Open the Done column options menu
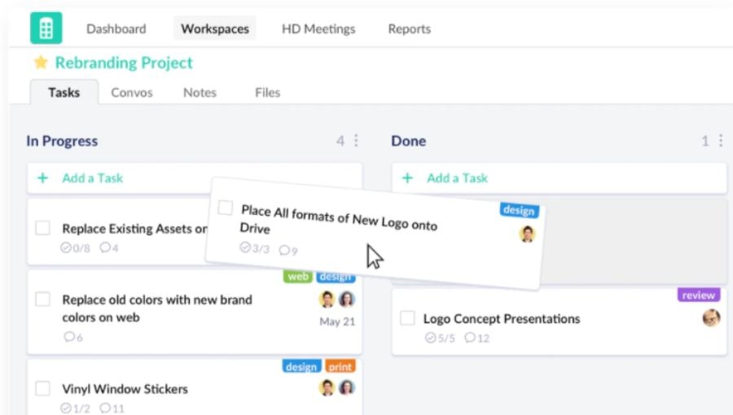The image size is (733, 415). pyautogui.click(x=720, y=141)
